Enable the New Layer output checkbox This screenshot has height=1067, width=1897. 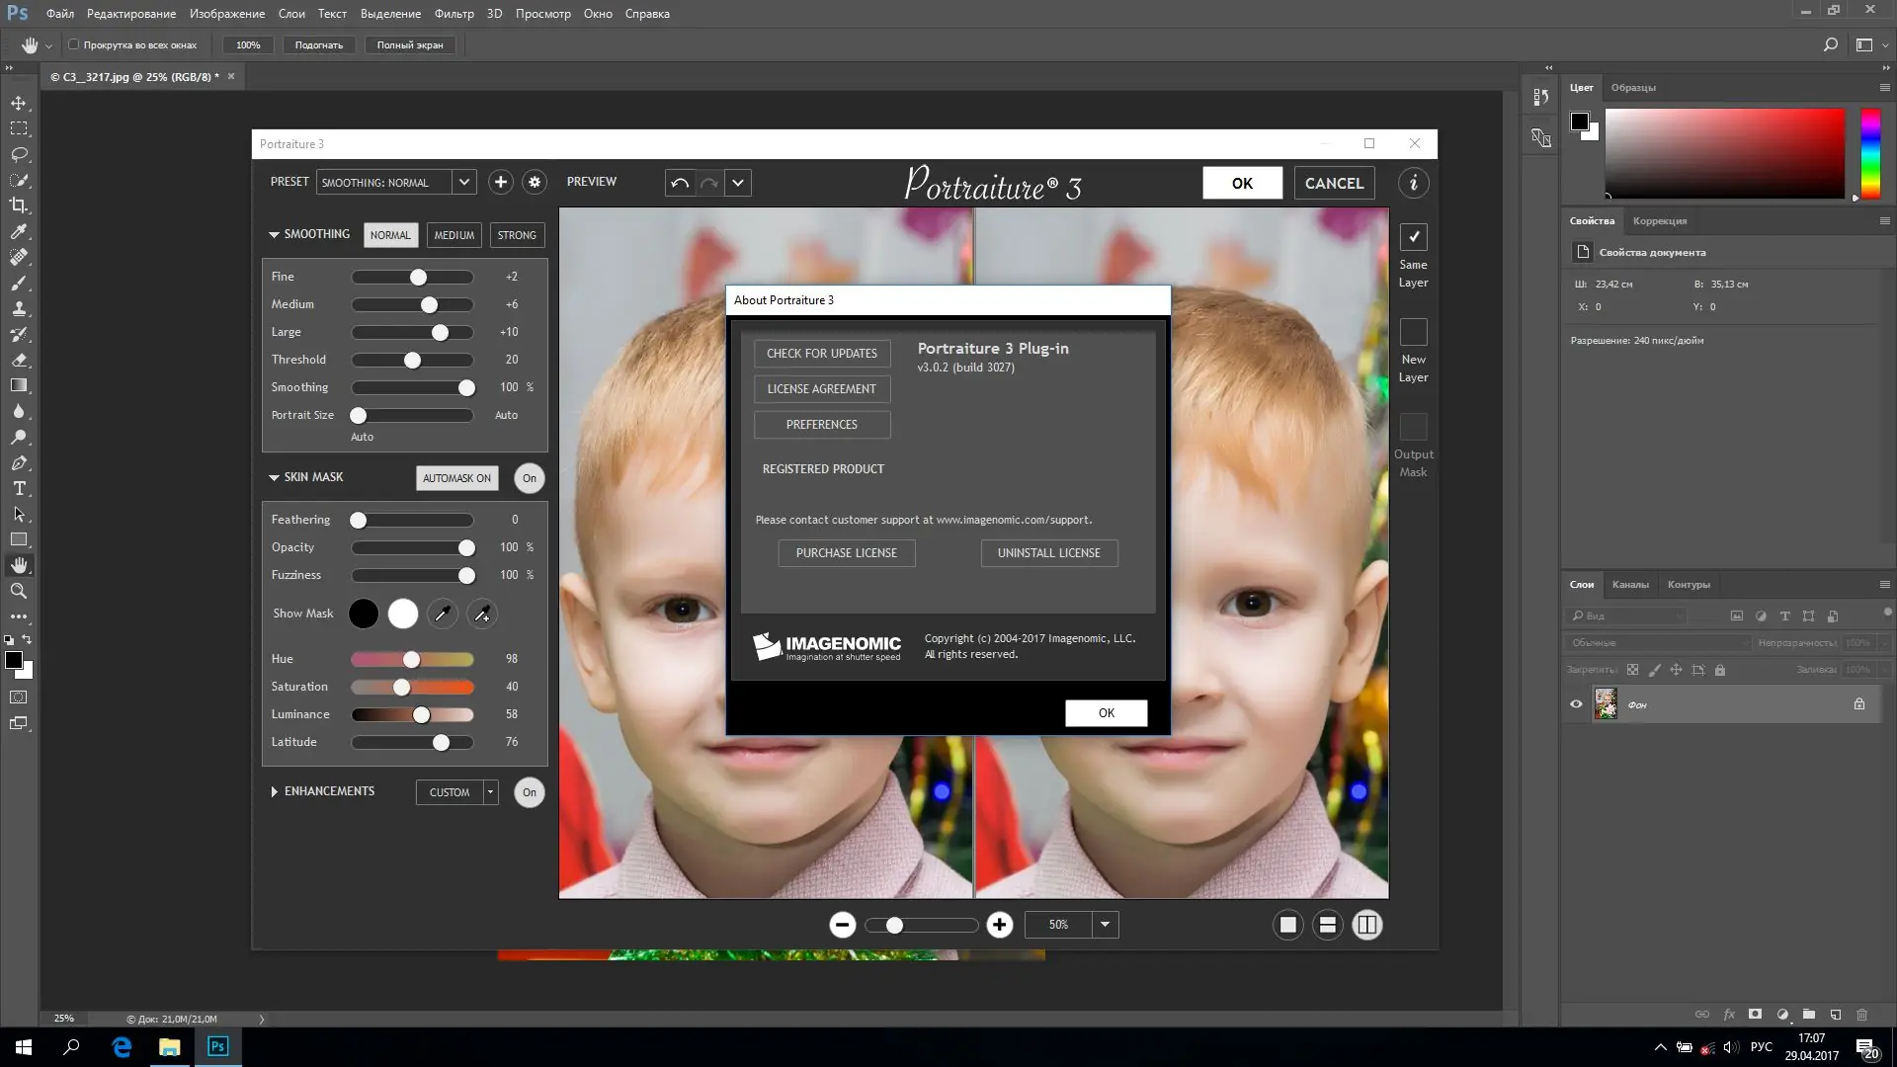click(x=1413, y=332)
